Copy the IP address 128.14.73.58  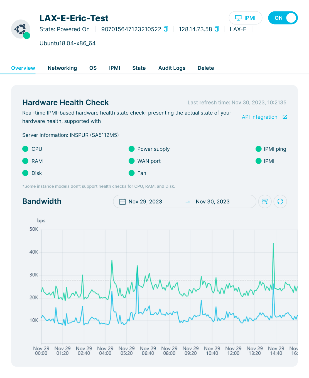pyautogui.click(x=217, y=29)
